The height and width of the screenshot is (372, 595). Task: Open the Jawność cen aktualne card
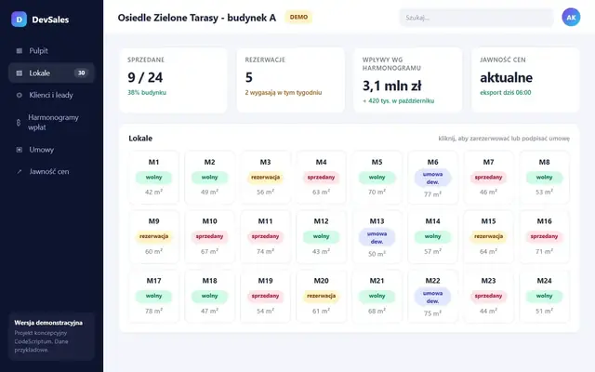525,80
